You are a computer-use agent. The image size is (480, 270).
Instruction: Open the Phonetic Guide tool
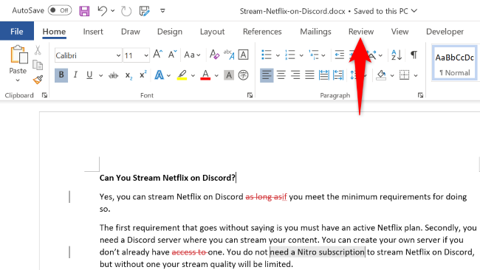pos(229,55)
